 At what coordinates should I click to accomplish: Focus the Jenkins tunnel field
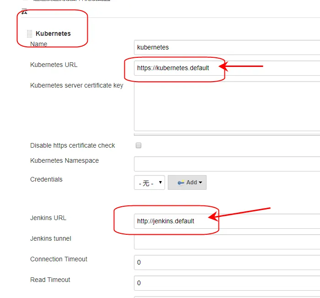[227, 242]
